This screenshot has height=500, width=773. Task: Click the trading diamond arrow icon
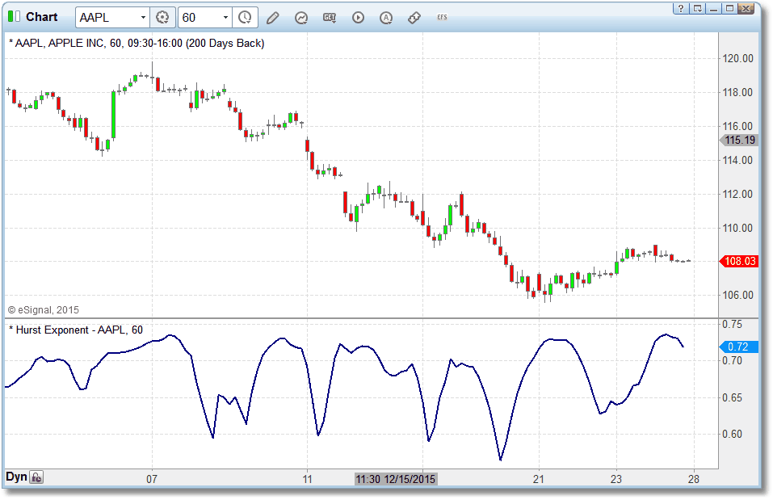click(x=414, y=18)
